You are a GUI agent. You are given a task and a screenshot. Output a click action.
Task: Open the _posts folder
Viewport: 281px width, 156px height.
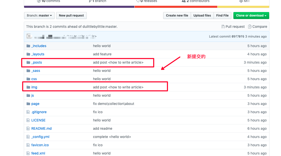(37, 62)
